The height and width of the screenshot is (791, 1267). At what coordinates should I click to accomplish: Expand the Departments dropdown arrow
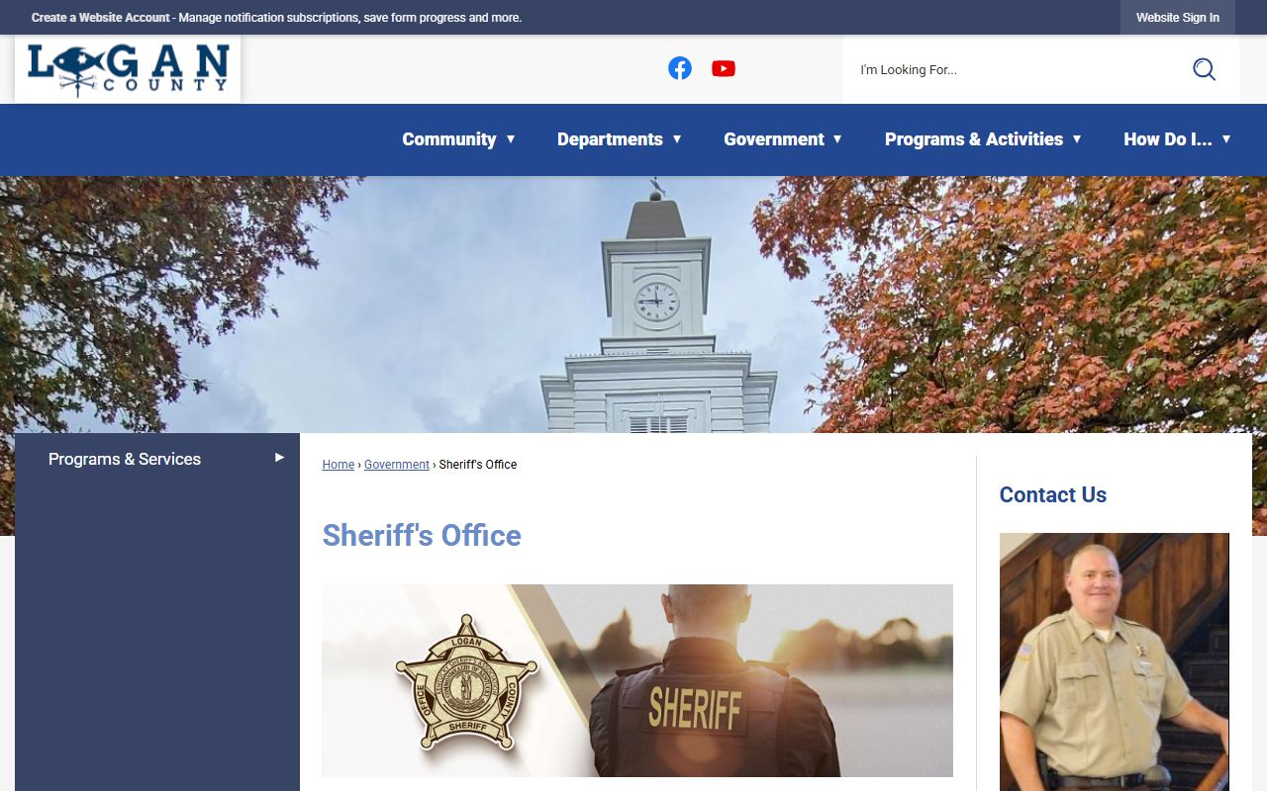coord(677,139)
